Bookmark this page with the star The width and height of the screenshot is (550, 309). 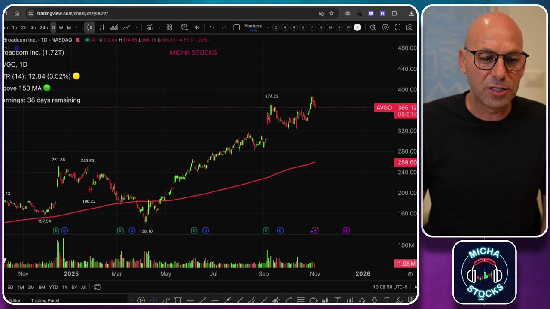click(x=331, y=13)
